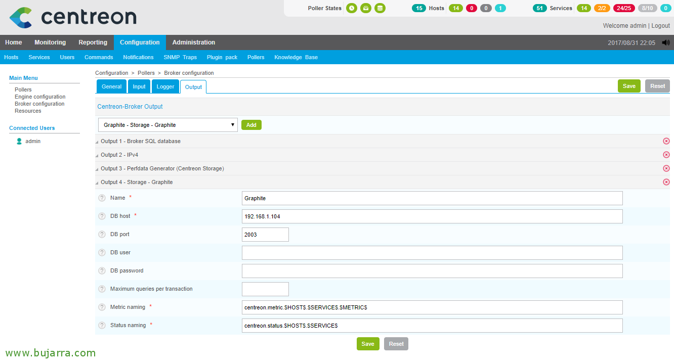Open SNMP Traps submenu item
The image size is (674, 364).
coord(180,57)
